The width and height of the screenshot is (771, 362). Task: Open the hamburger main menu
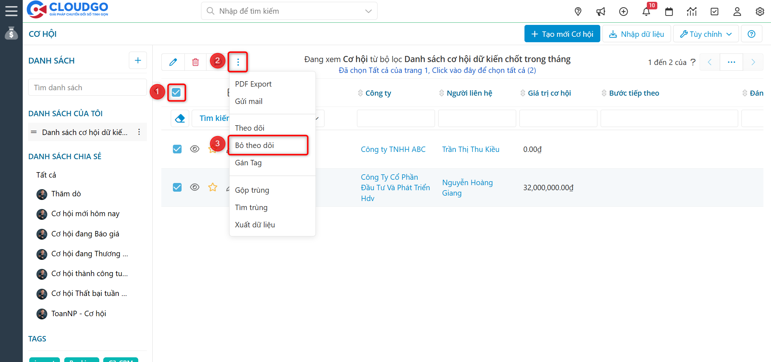point(11,11)
